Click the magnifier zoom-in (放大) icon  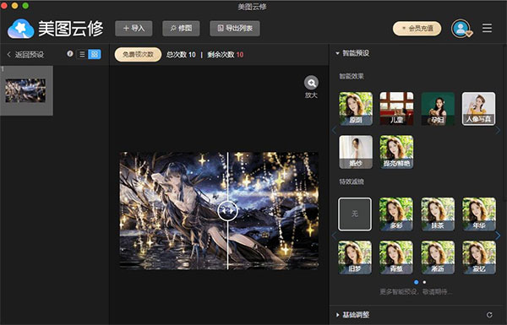[311, 83]
